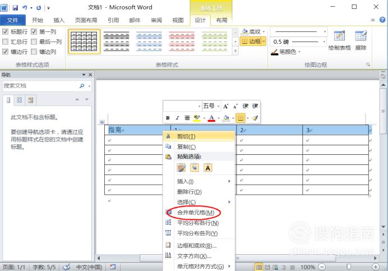
Task: Select the red banded table style thumbnail
Action: (x=182, y=42)
